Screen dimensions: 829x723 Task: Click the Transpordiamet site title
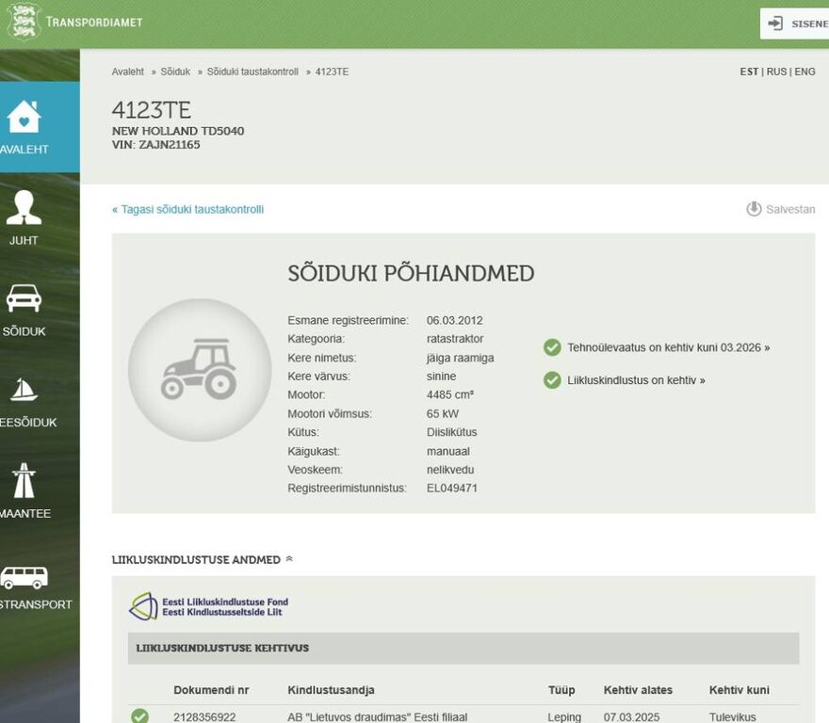(x=94, y=22)
